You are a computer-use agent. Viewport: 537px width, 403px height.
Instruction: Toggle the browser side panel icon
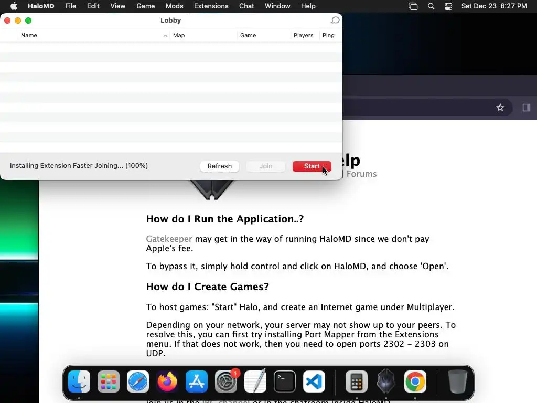pyautogui.click(x=527, y=108)
